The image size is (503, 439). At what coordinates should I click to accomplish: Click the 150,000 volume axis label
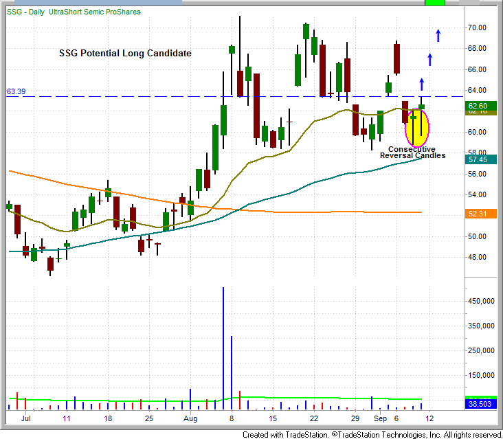click(x=481, y=375)
